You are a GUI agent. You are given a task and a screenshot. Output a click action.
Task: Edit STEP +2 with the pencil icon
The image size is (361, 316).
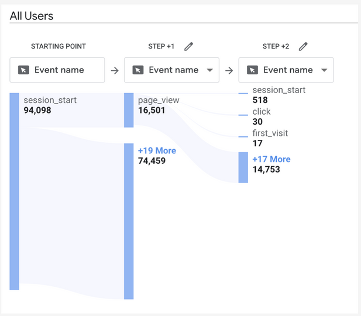[303, 46]
